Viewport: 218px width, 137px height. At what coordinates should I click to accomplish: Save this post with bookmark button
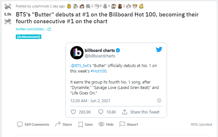pyautogui.click(x=85, y=124)
